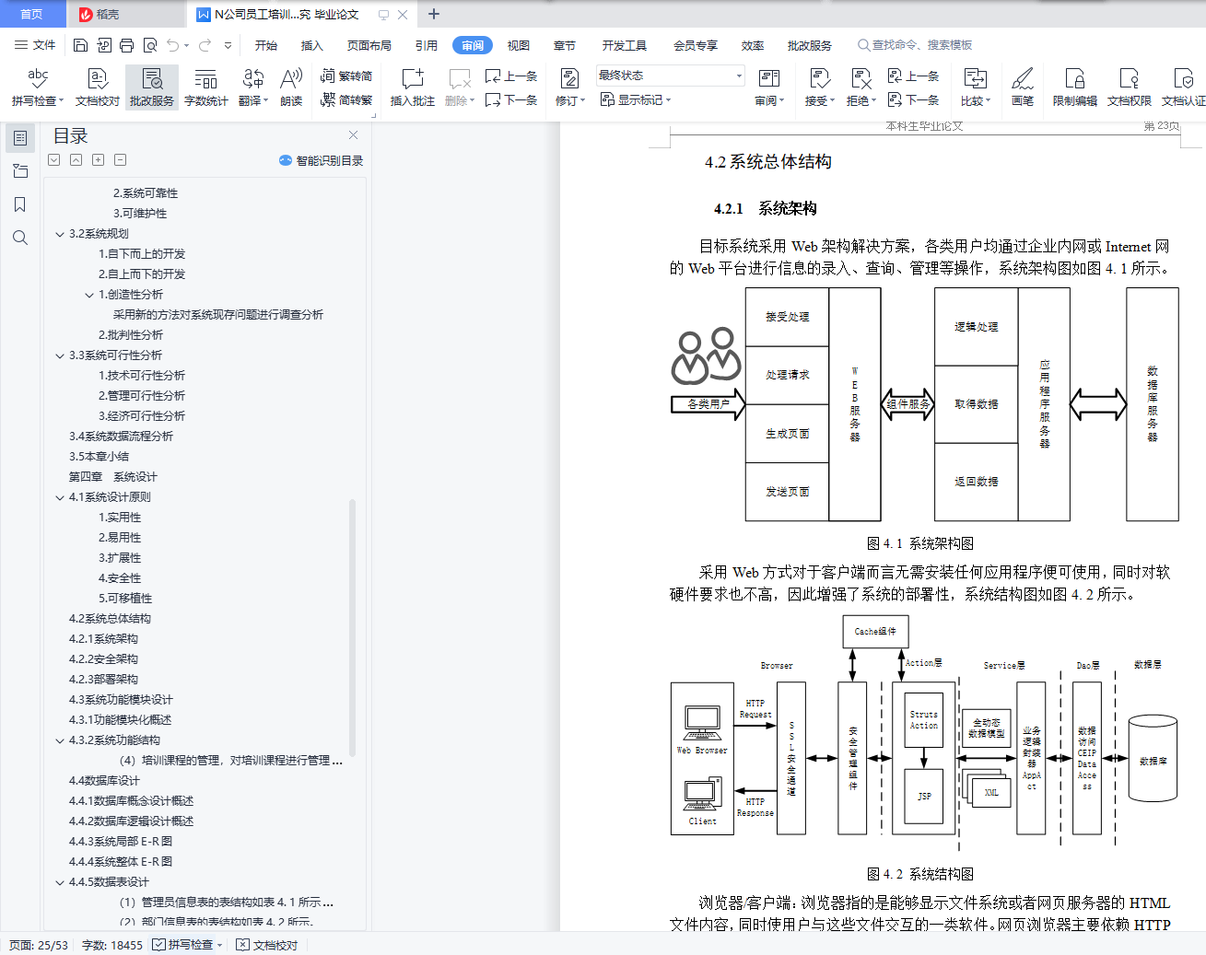The height and width of the screenshot is (955, 1206).
Task: Open the 会员专享 ribbon tab
Action: click(x=695, y=45)
